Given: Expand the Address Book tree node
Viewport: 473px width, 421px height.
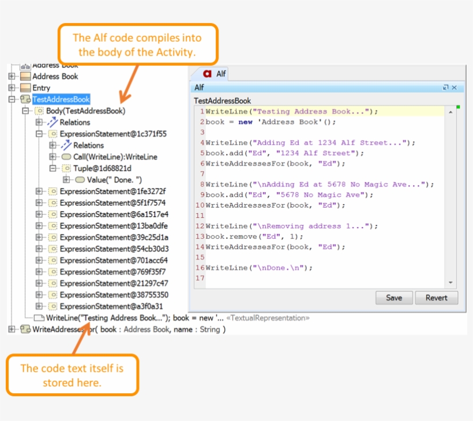Looking at the screenshot, I should tap(12, 76).
